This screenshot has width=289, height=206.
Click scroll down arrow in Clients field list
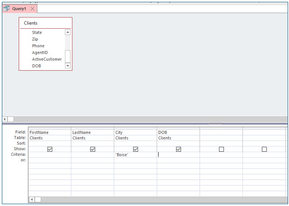(68, 66)
